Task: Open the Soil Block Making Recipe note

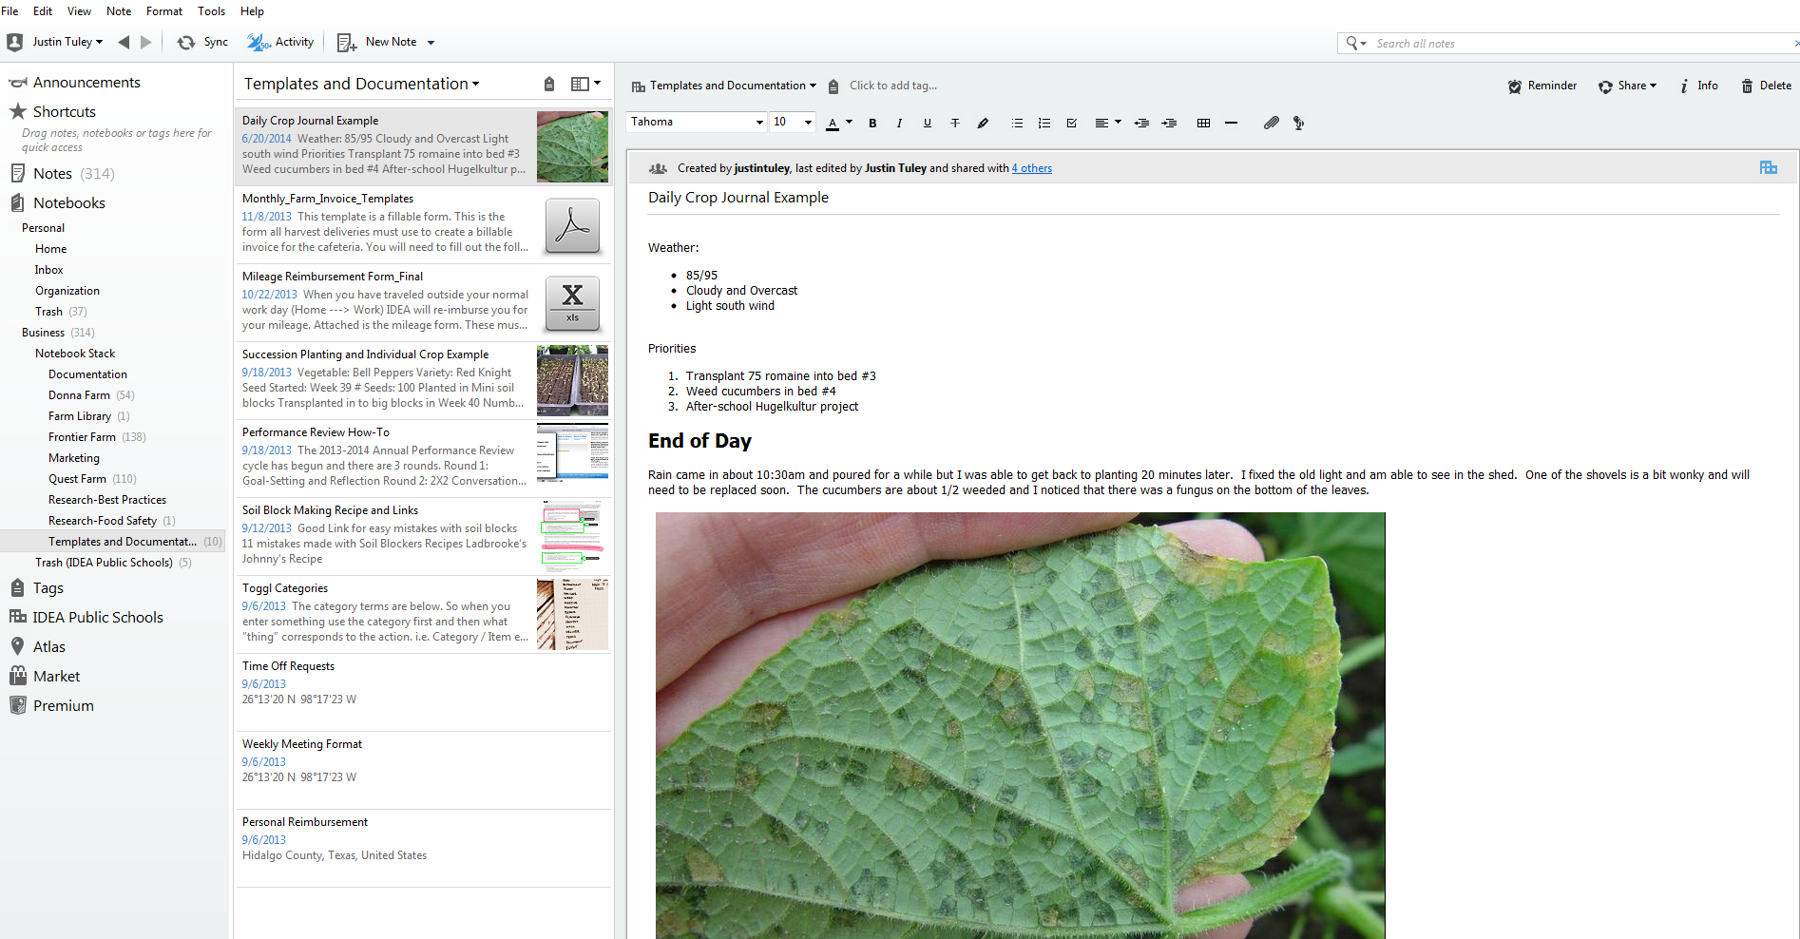Action: pyautogui.click(x=424, y=536)
